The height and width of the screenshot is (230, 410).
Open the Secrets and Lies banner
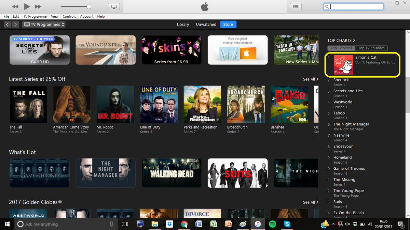pyautogui.click(x=39, y=50)
